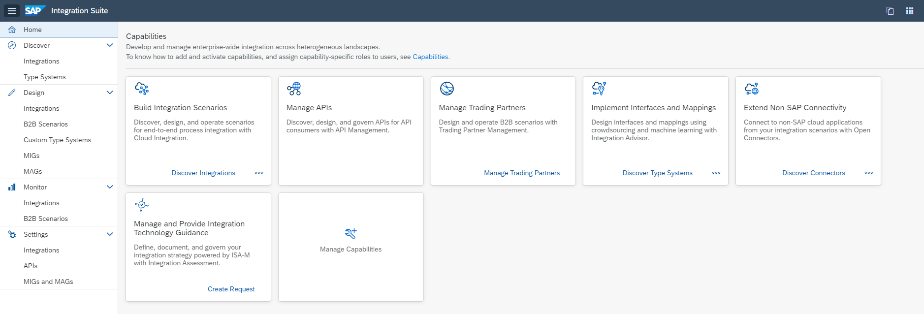Image resolution: width=924 pixels, height=314 pixels.
Task: Click the Extend Non-SAP Connectivity title
Action: click(795, 107)
